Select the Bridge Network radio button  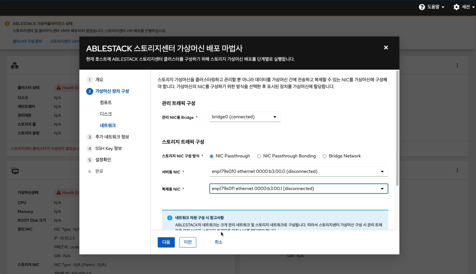tap(325, 156)
